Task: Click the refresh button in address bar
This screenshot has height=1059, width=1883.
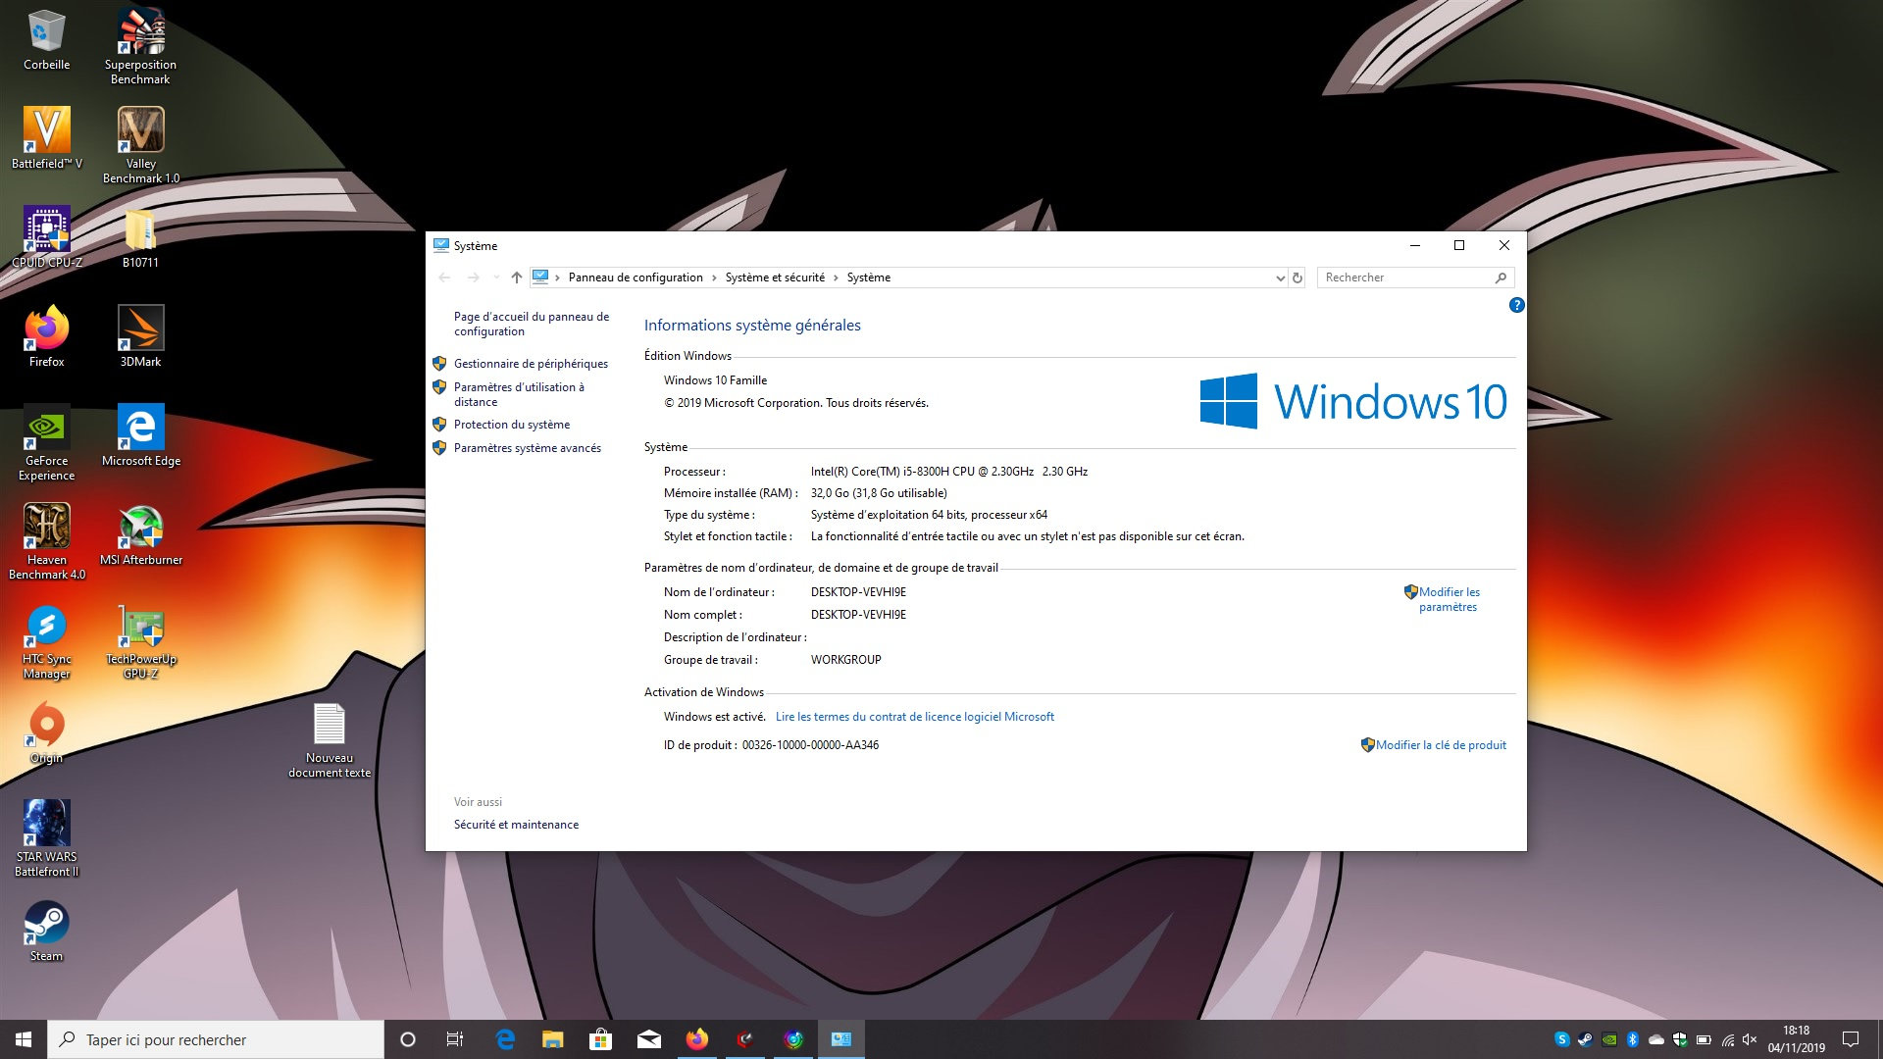Action: point(1298,277)
